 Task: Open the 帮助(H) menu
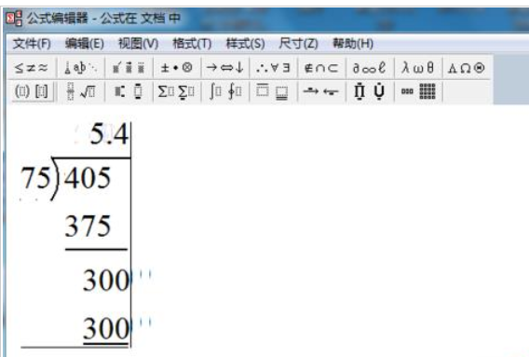pyautogui.click(x=353, y=44)
